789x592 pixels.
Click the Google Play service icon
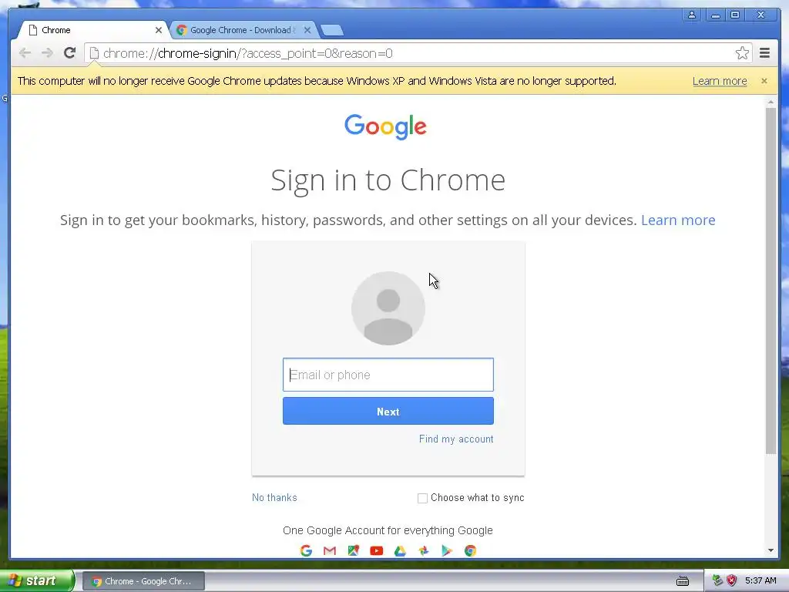click(x=447, y=550)
